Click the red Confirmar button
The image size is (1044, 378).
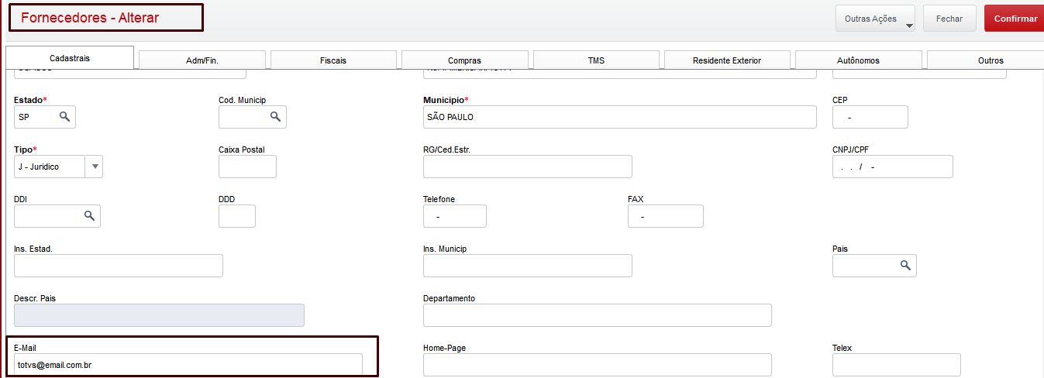pos(1015,19)
